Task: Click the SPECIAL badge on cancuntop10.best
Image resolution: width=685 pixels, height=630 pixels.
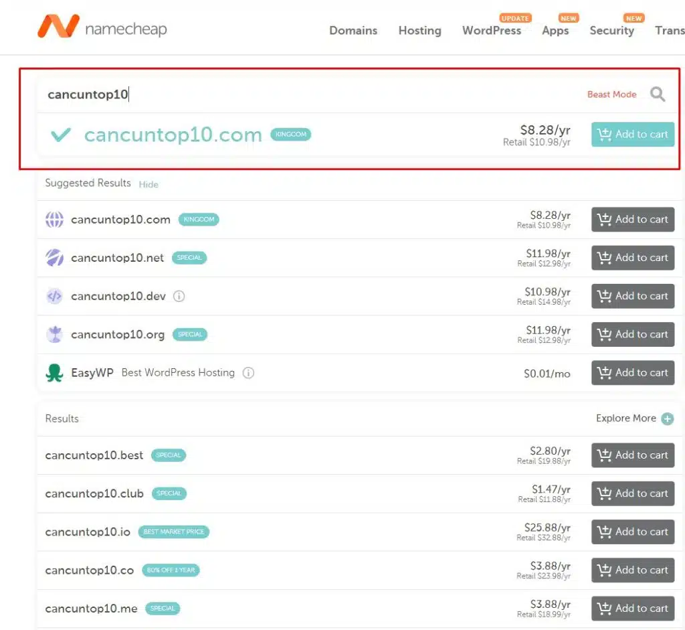Action: pyautogui.click(x=169, y=455)
